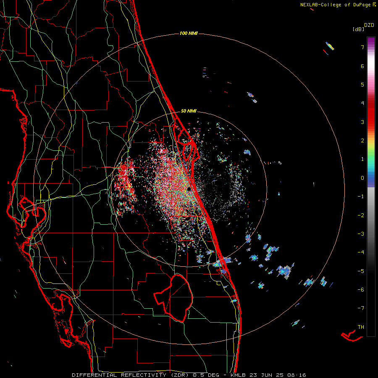Click the -6 value on the color scale
This screenshot has width=378, height=378.
361,290
